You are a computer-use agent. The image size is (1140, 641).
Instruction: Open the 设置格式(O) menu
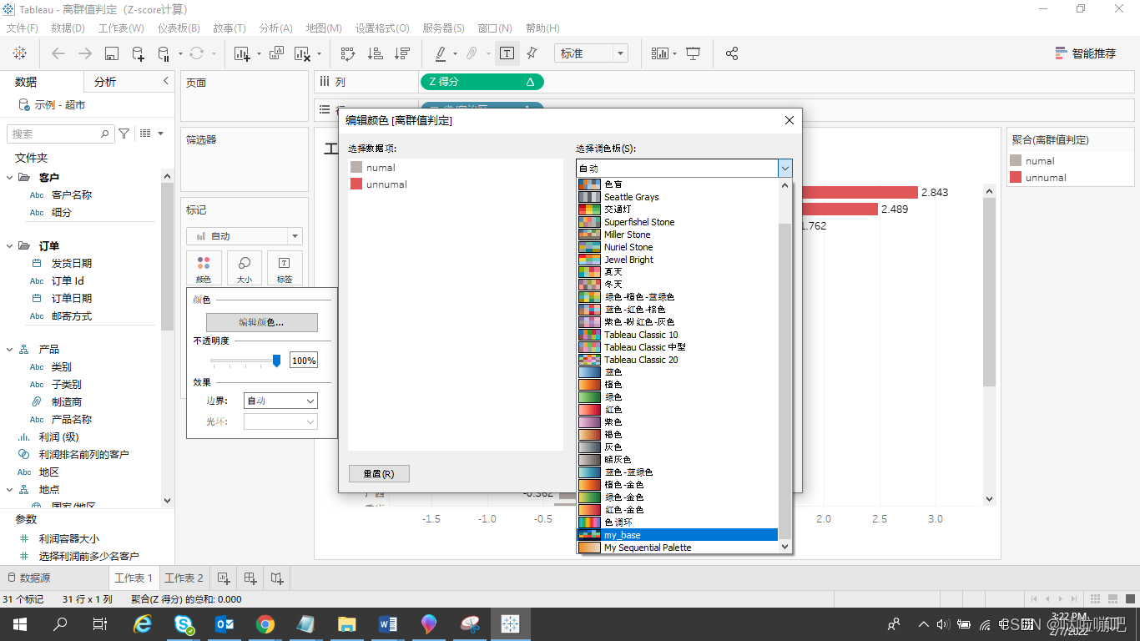tap(383, 28)
